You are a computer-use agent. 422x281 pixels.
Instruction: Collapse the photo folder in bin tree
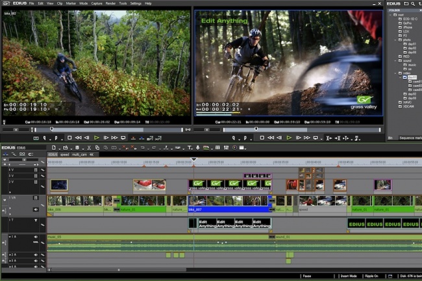pos(395,40)
